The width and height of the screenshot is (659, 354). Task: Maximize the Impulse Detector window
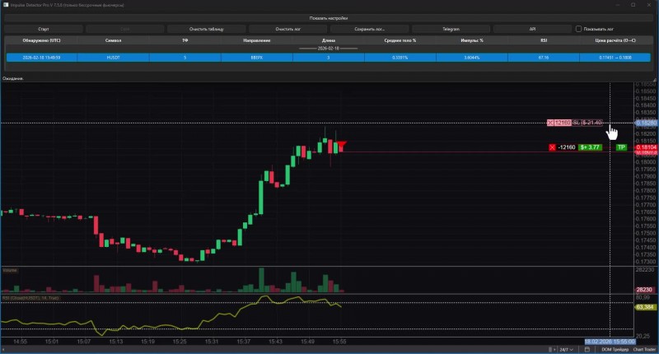pos(633,5)
